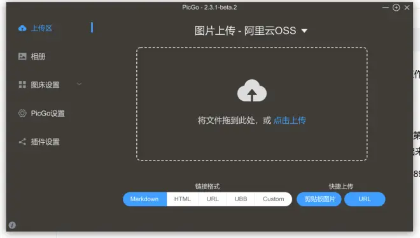Click the dashed drag-and-drop upload area

coord(252,104)
